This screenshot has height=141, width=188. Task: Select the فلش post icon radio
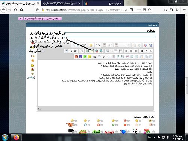click(89, 132)
